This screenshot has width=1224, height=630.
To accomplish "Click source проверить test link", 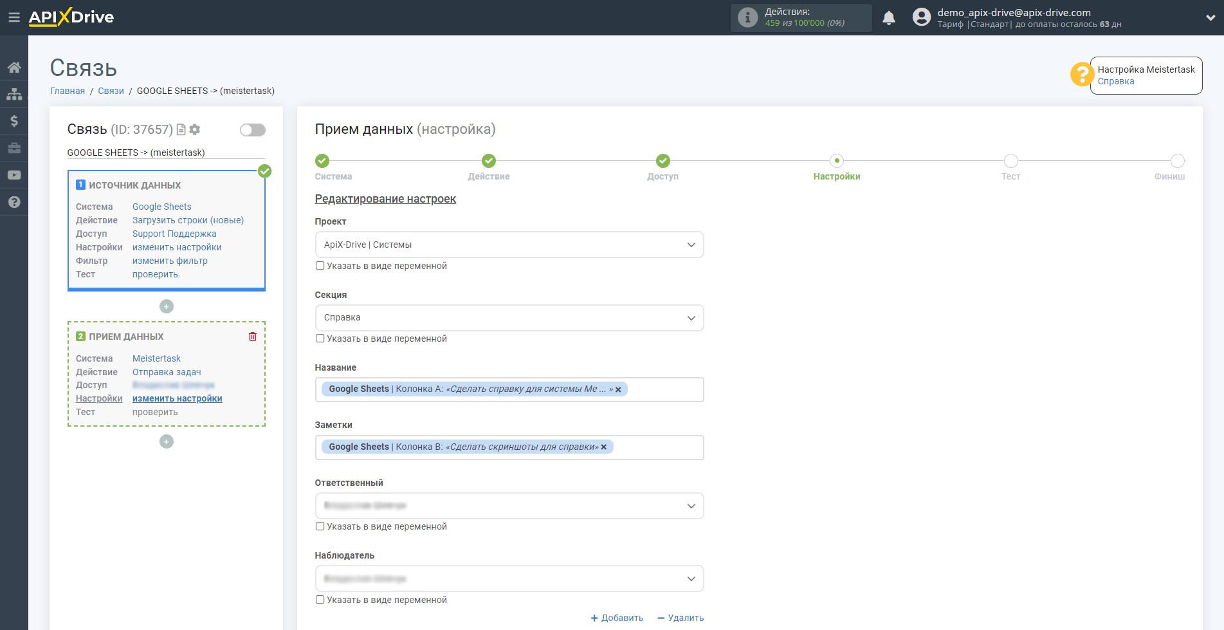I will pos(155,274).
